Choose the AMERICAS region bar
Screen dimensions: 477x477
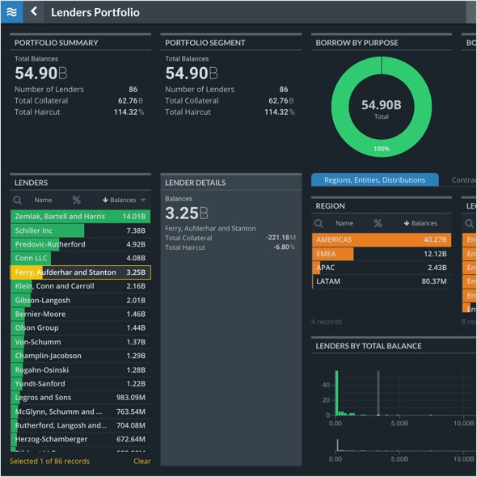(382, 240)
